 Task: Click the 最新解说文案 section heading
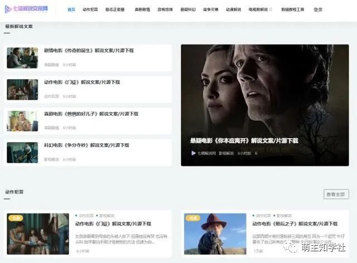pyautogui.click(x=19, y=26)
